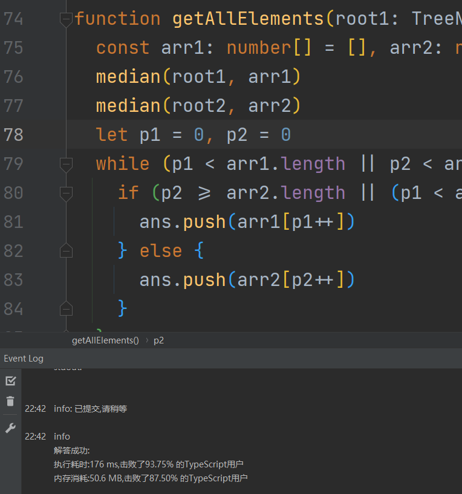Click line number 76 in the gutter

13,77
